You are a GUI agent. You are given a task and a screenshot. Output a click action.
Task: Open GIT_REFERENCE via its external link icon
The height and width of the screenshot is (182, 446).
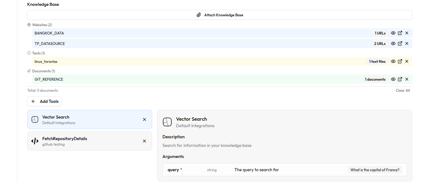point(400,79)
